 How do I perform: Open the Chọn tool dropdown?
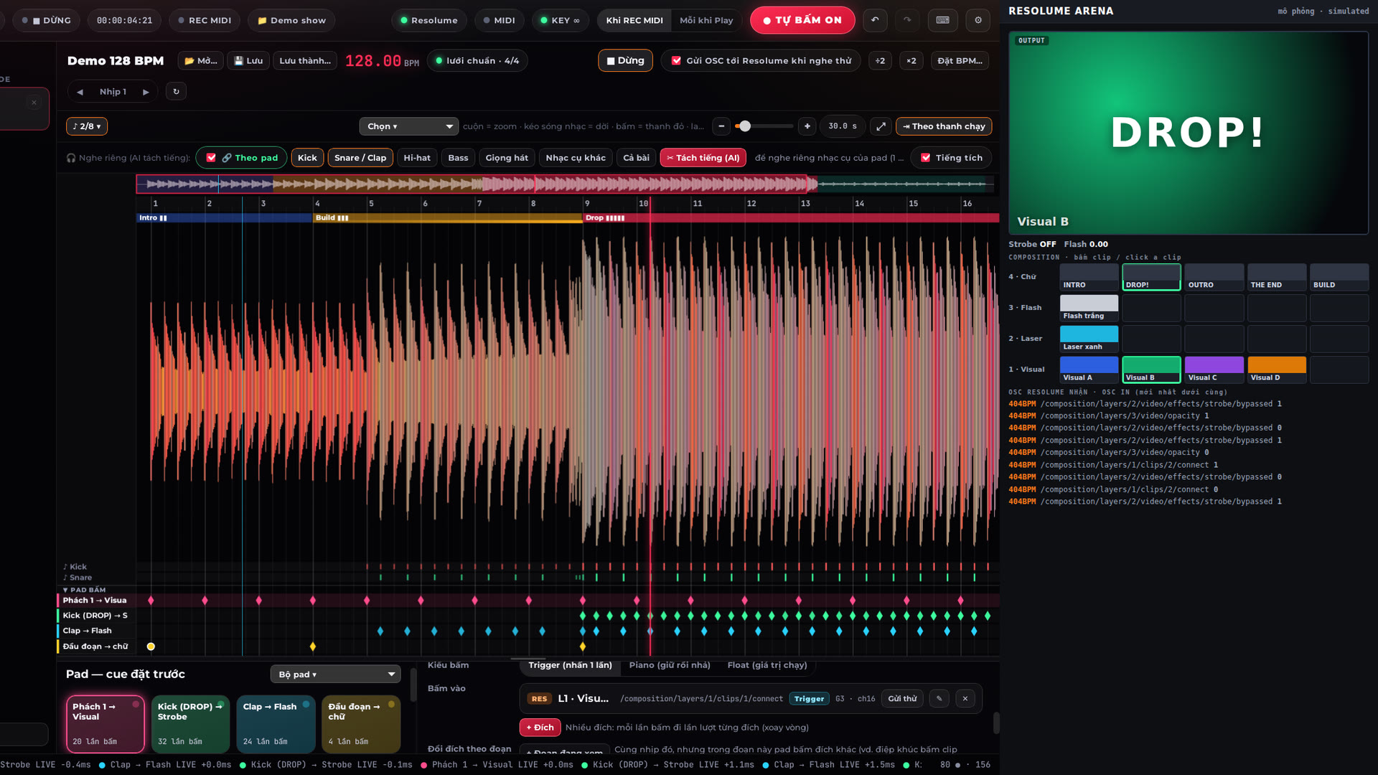408,126
